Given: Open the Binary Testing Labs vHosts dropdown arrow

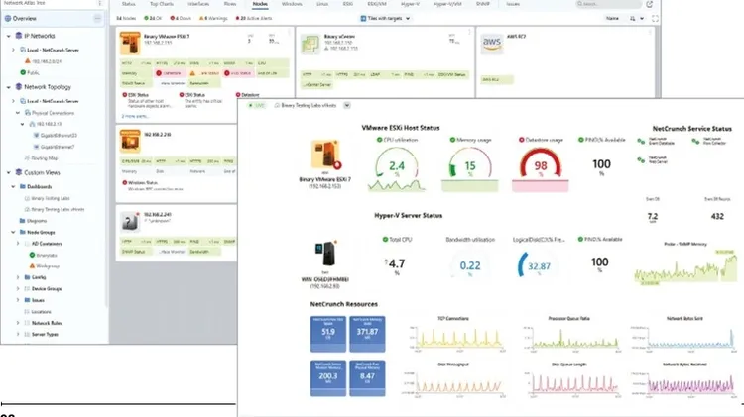Looking at the screenshot, I should click(347, 105).
